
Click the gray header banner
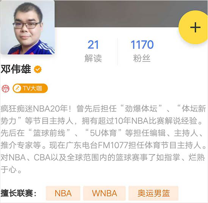[117, 14]
